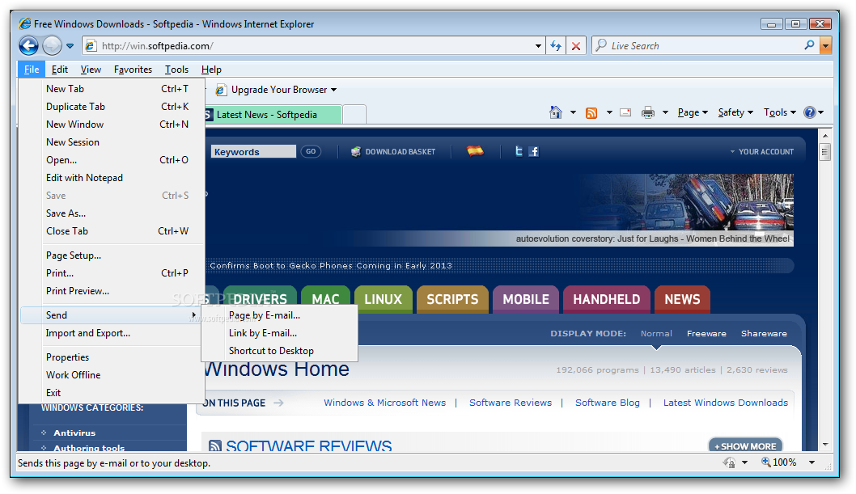Open the Tools menu in the menu bar
The width and height of the screenshot is (856, 494).
point(176,70)
